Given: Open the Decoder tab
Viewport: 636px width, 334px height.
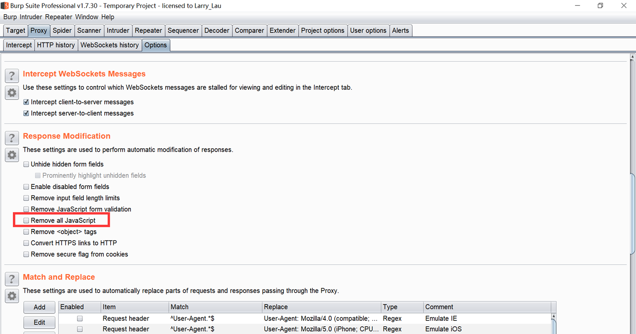Looking at the screenshot, I should (217, 30).
